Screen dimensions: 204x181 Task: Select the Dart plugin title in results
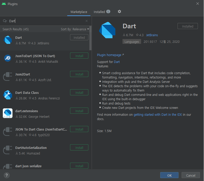pyautogui.click(x=19, y=38)
